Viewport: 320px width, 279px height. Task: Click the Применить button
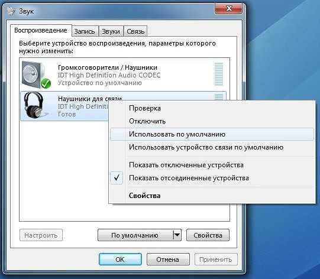[216, 259]
